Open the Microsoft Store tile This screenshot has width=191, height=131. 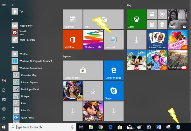click(x=83, y=70)
